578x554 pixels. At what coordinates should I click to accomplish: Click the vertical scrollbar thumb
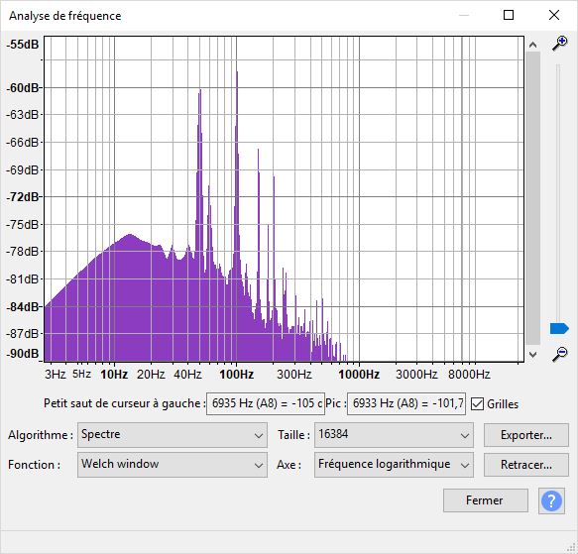[532, 198]
